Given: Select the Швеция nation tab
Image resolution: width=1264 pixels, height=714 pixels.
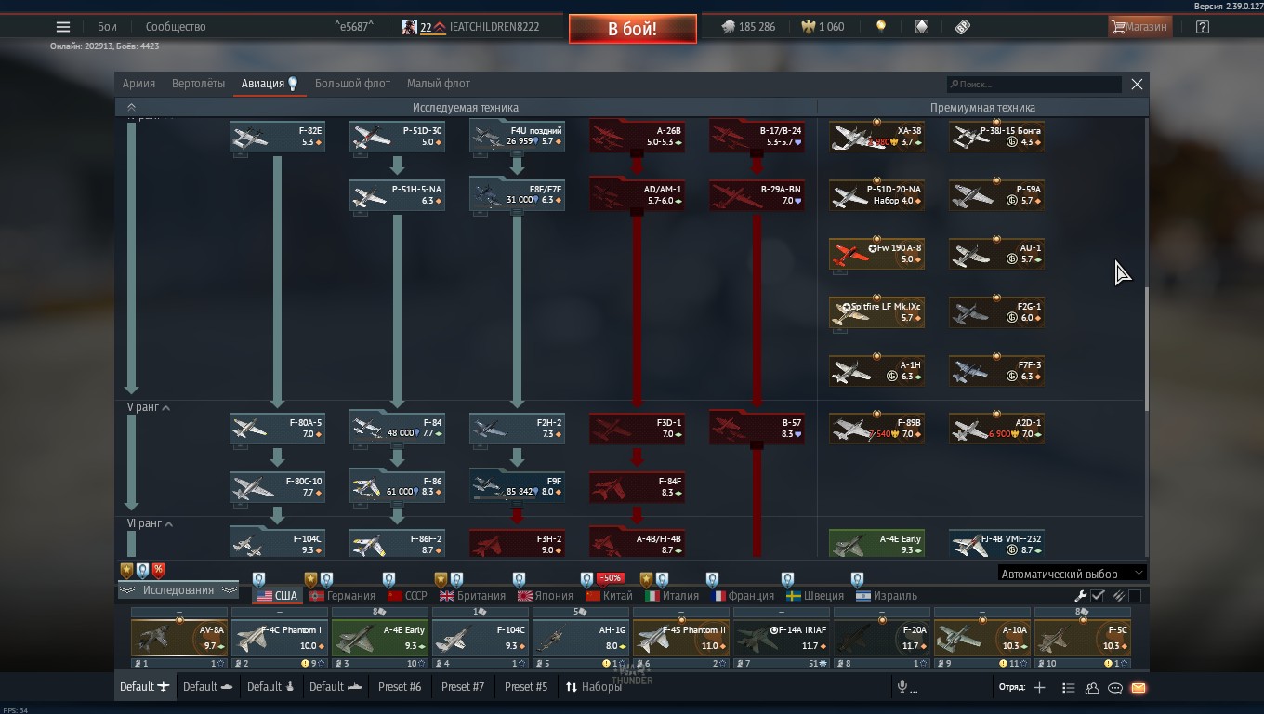Looking at the screenshot, I should (815, 596).
